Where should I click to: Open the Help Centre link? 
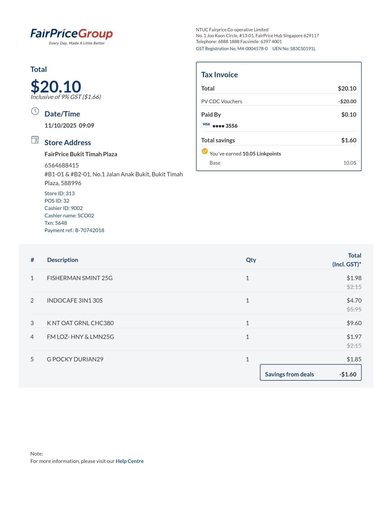(130, 461)
